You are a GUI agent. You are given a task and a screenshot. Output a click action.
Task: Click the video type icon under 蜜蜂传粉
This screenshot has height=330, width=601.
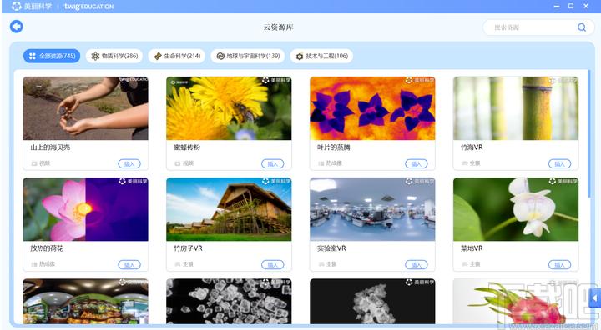[x=177, y=163]
